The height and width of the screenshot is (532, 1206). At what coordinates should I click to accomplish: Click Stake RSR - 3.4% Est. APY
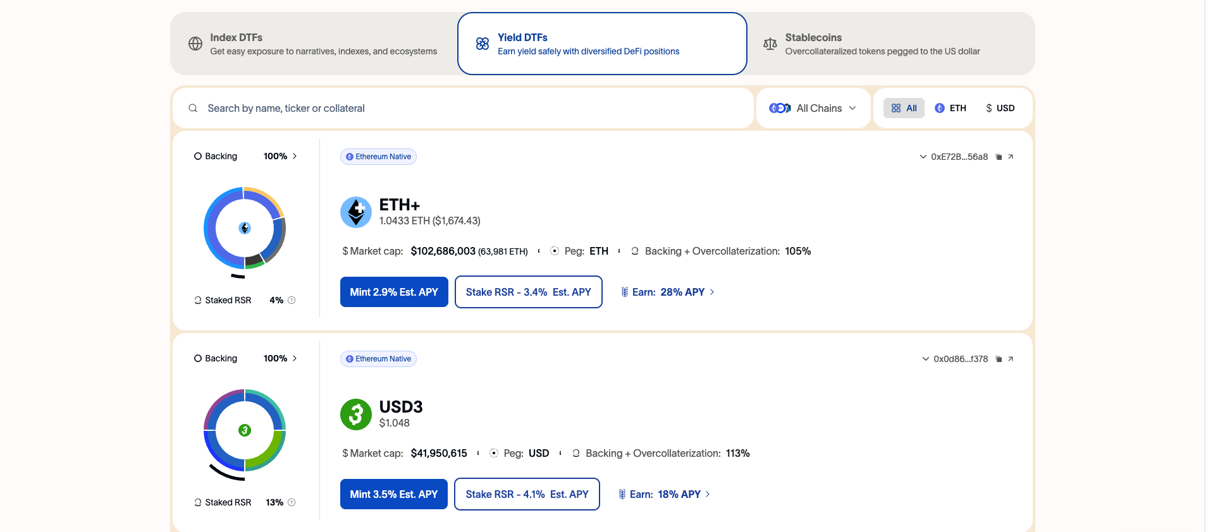tap(529, 292)
